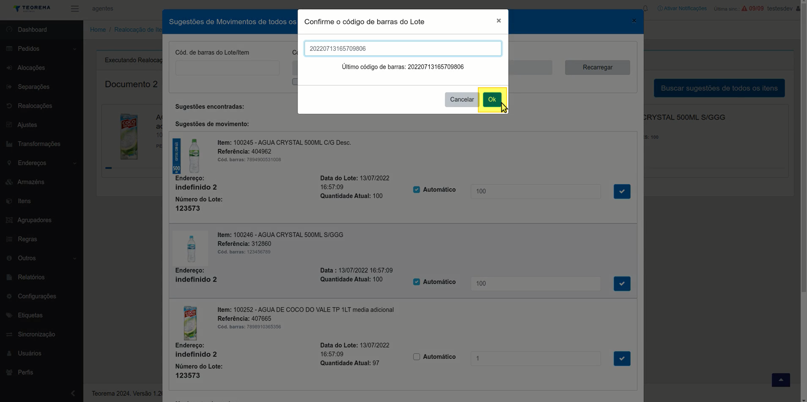Open Alocações in the sidebar
Image resolution: width=807 pixels, height=402 pixels.
pos(31,68)
